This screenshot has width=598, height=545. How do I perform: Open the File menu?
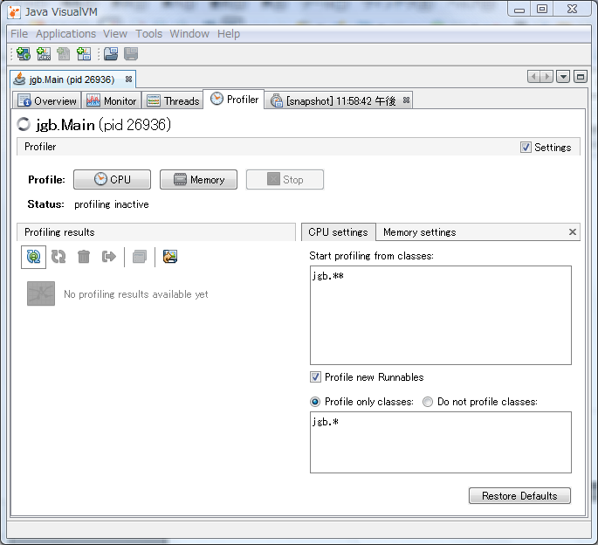pos(19,34)
